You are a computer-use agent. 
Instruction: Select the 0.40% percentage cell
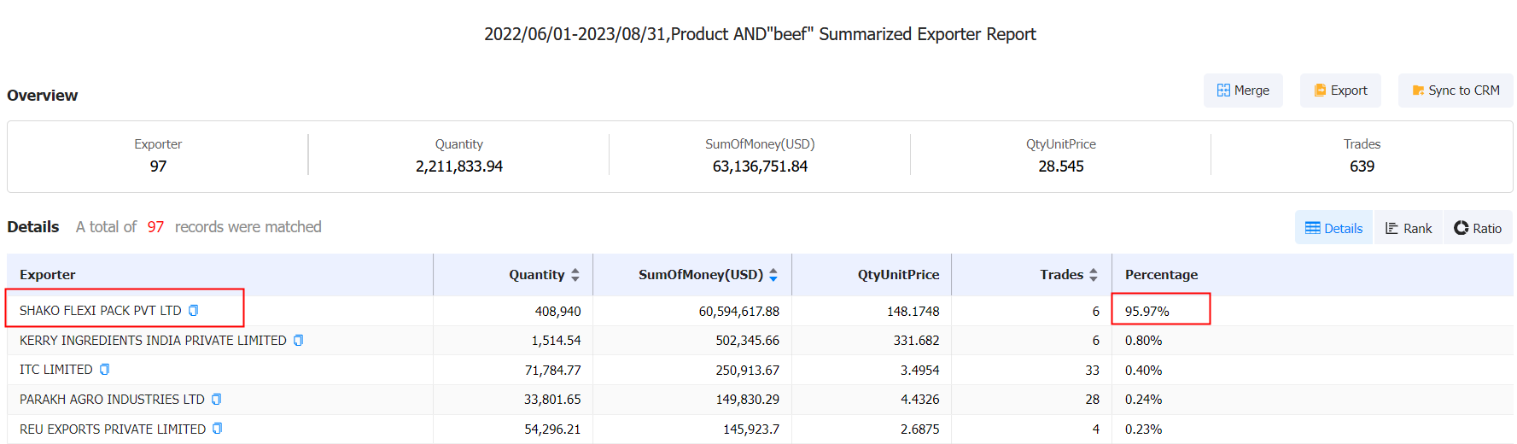coord(1143,370)
